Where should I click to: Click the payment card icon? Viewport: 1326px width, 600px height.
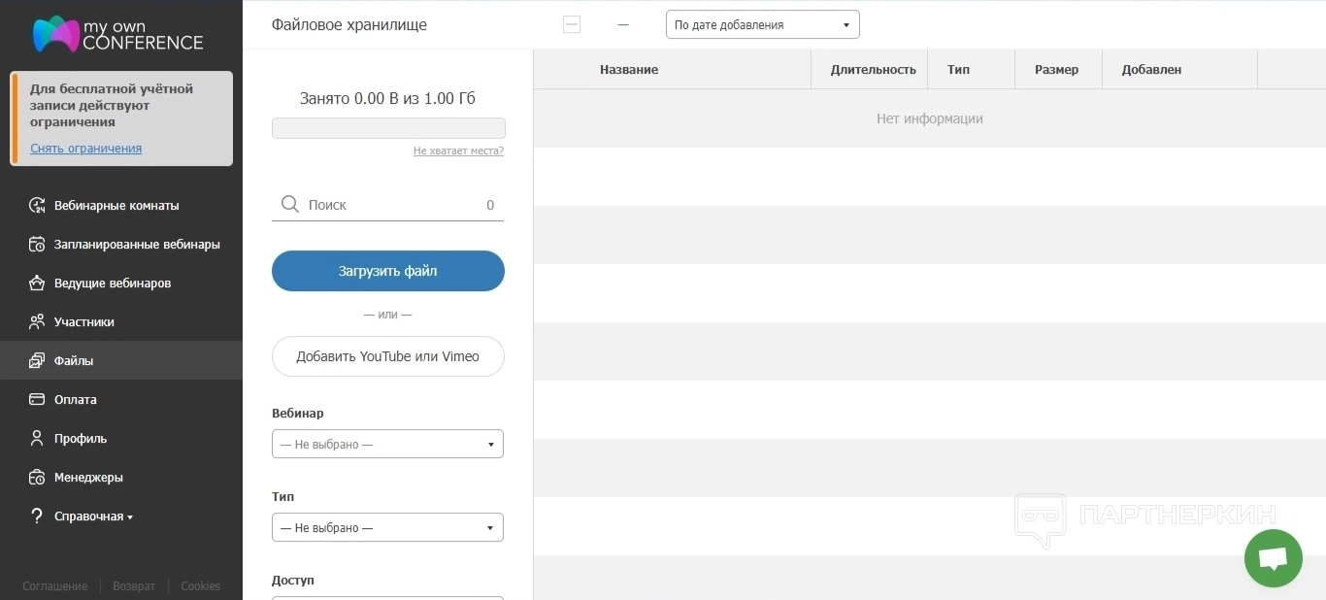[x=37, y=399]
